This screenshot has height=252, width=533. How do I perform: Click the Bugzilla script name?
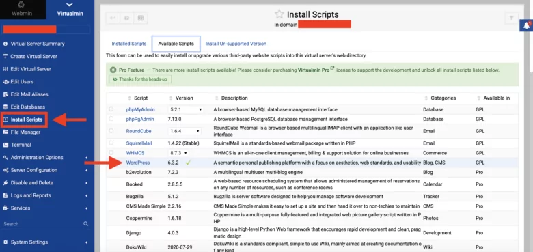coord(134,196)
